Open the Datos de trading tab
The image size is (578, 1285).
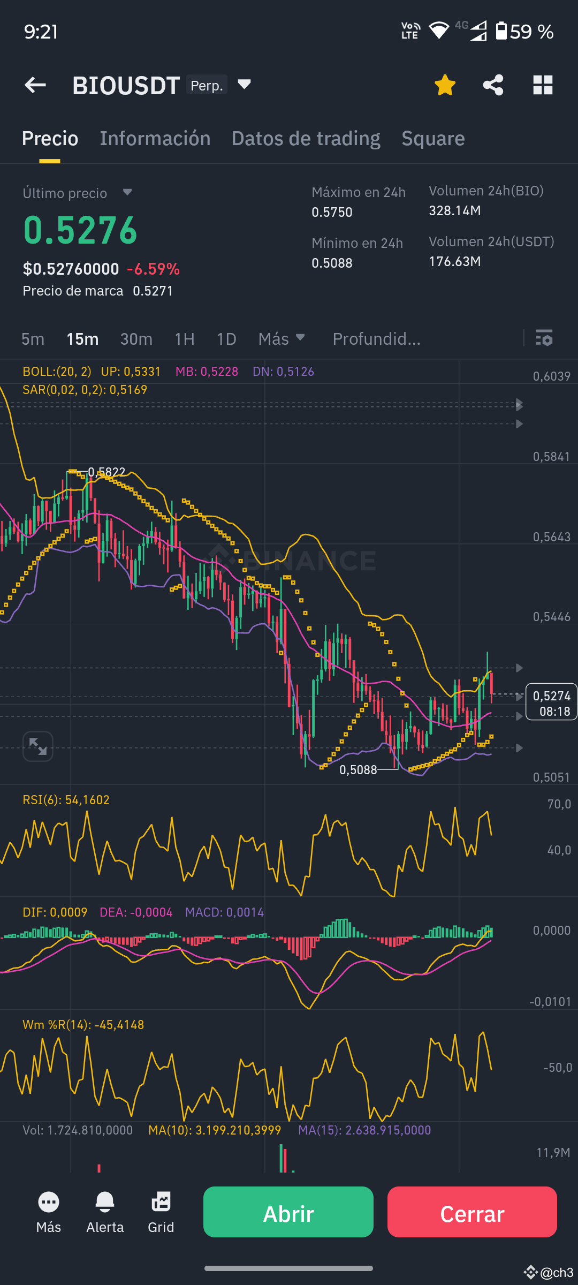(x=306, y=139)
